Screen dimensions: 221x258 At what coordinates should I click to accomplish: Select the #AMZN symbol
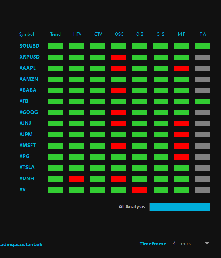point(29,79)
